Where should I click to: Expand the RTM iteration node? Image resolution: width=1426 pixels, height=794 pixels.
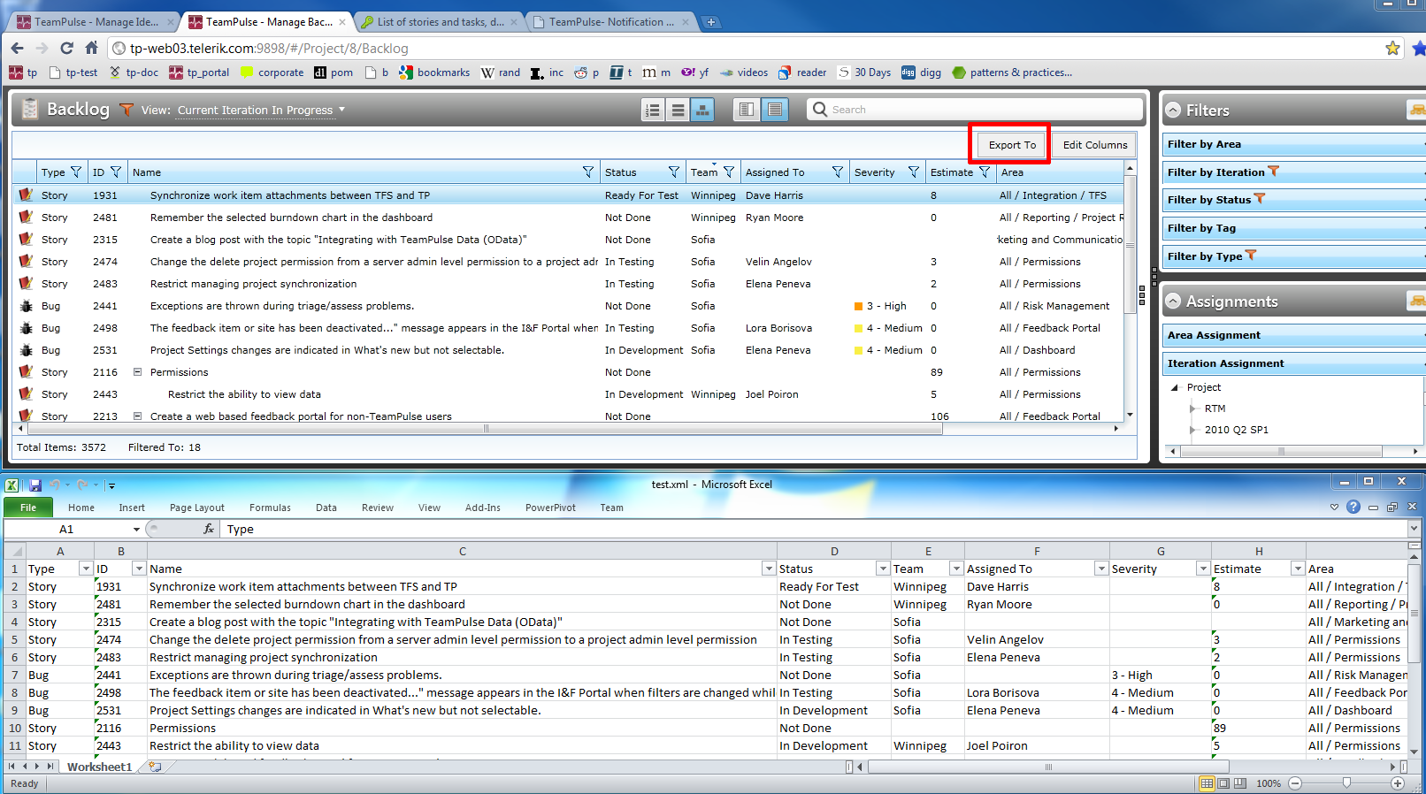point(1192,408)
